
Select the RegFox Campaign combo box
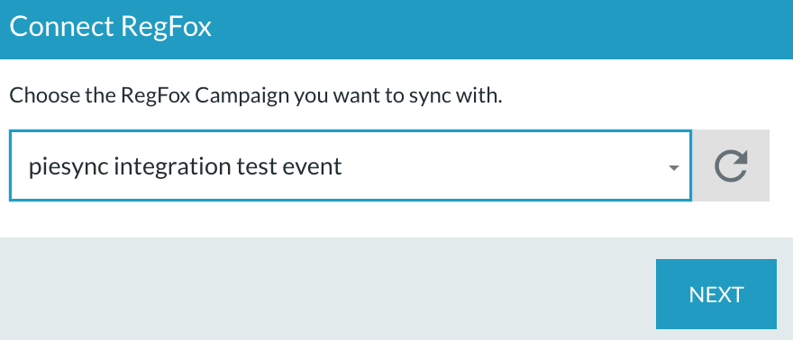[350, 166]
